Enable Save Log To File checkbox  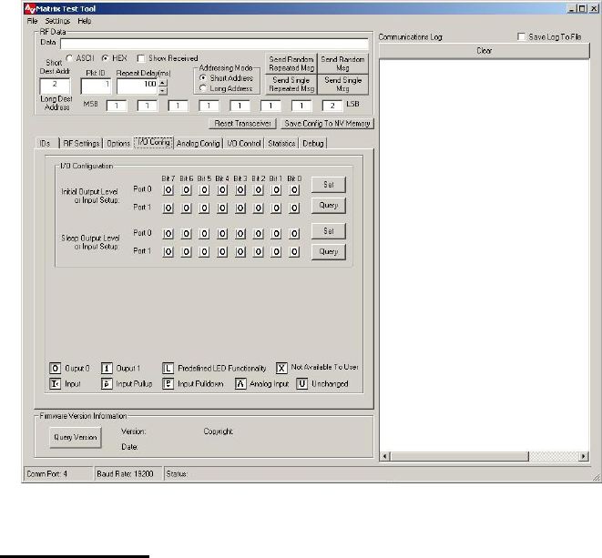pos(521,36)
